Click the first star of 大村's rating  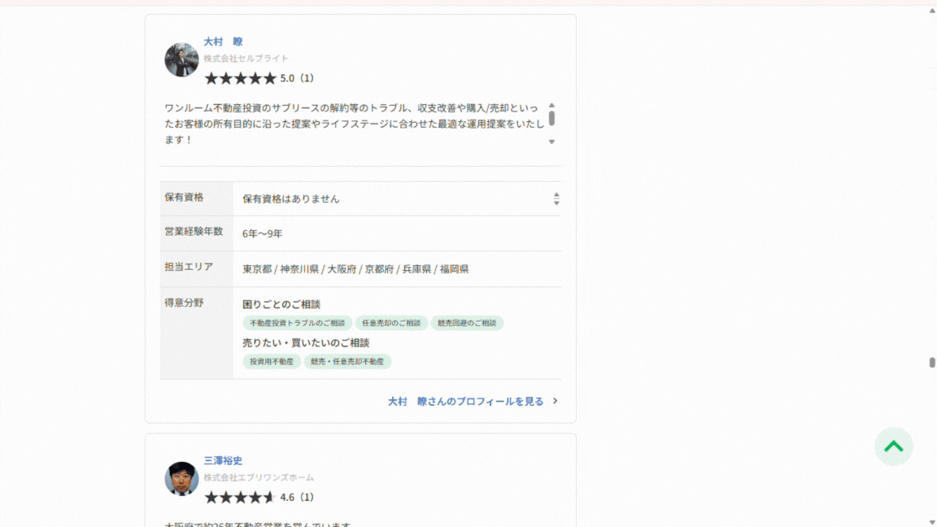point(209,78)
